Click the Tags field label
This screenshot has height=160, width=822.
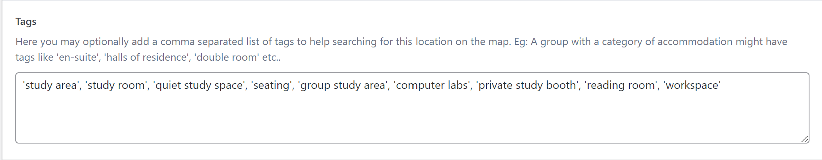[x=26, y=22]
